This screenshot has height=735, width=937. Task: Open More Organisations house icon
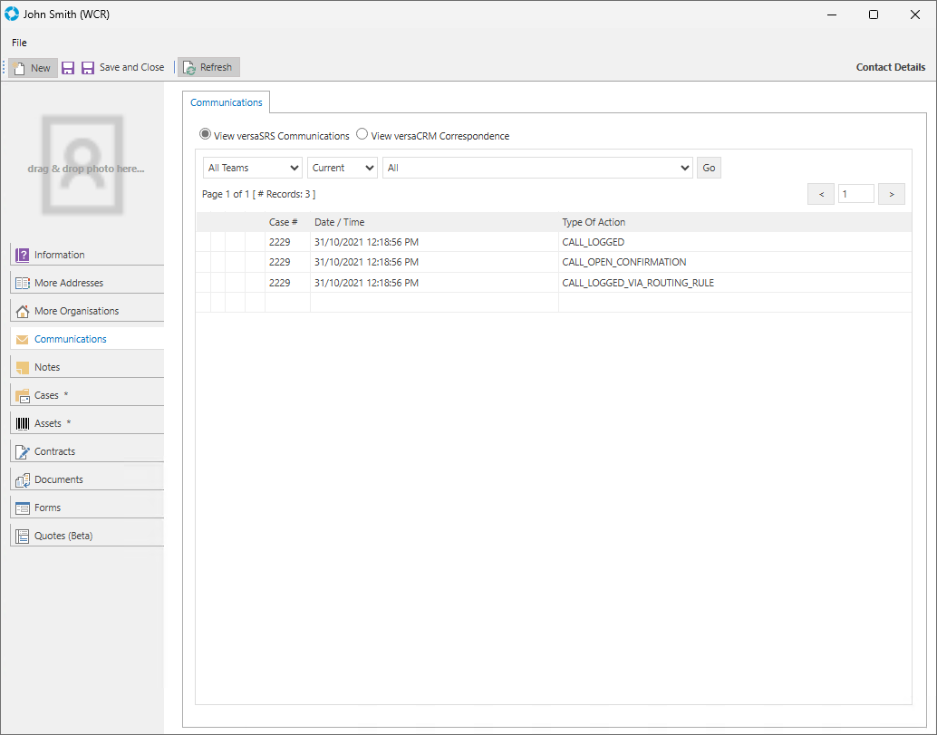23,311
